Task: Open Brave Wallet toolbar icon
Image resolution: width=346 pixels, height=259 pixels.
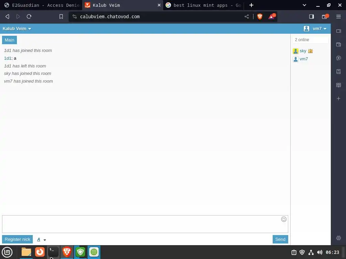Action: tap(325, 17)
